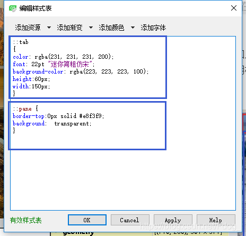Confirm with the OK button
This screenshot has width=246, height=236.
(x=87, y=220)
